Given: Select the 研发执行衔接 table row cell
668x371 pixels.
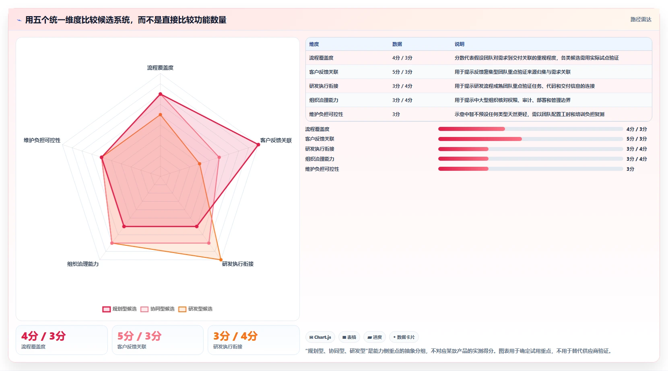Looking at the screenshot, I should tap(324, 86).
